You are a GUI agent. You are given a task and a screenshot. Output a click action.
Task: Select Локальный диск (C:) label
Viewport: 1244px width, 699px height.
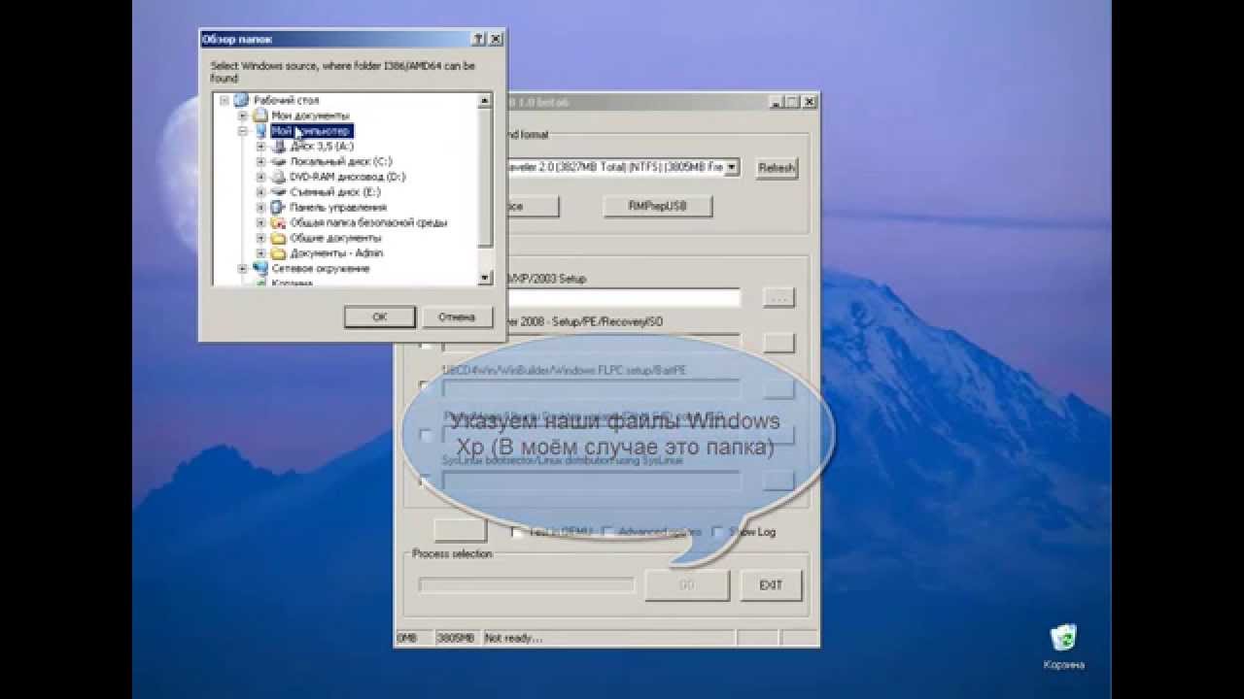coord(340,161)
